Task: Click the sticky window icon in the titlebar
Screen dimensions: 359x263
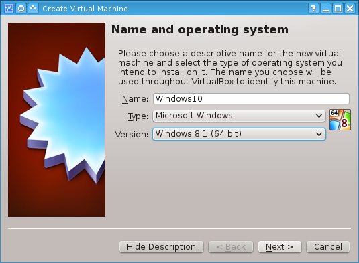Action: [x=21, y=9]
